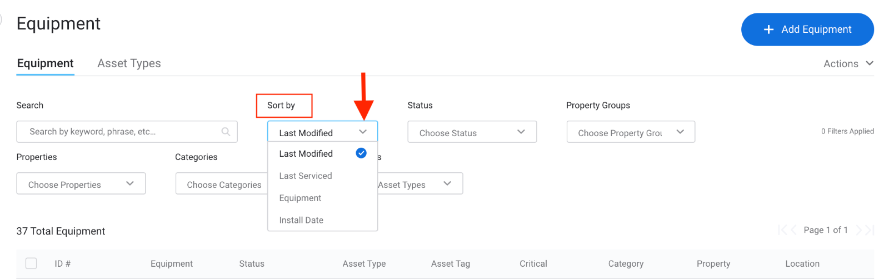
Task: Click the plus icon on Add Equipment
Action: tap(768, 29)
